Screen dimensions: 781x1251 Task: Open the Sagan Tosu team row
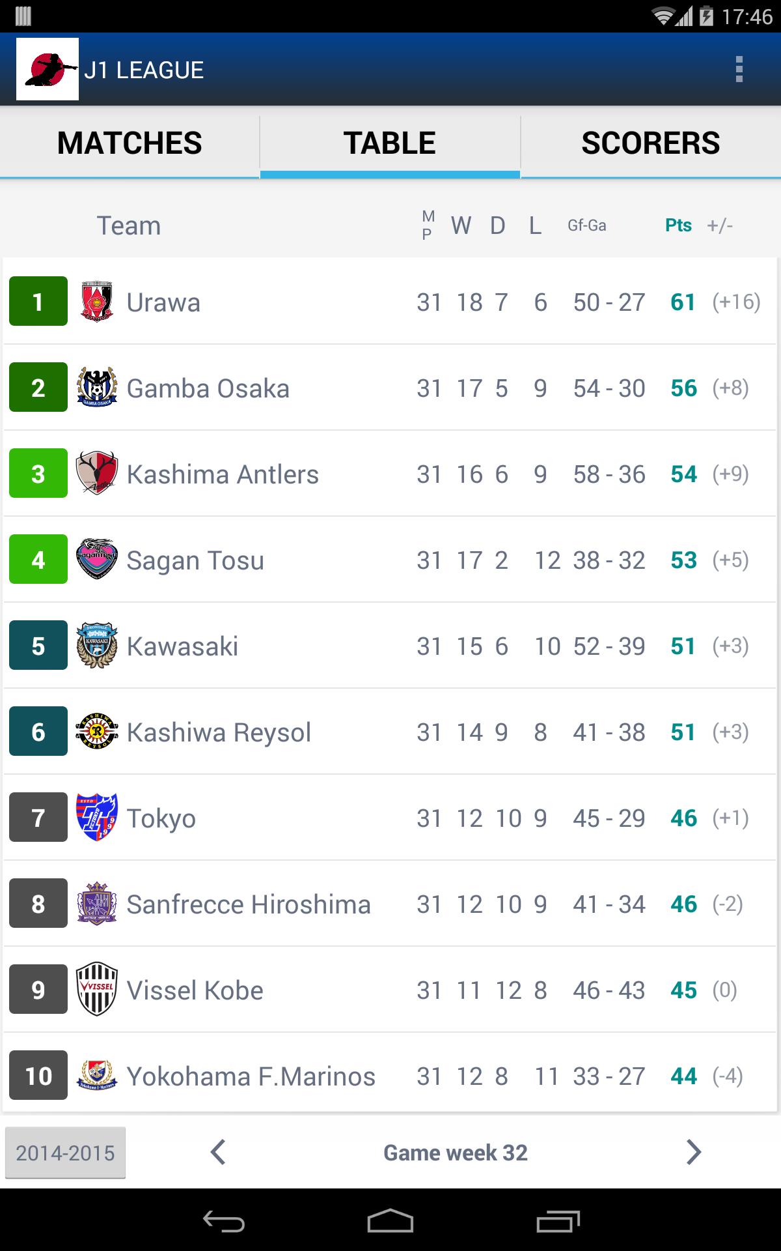click(390, 560)
